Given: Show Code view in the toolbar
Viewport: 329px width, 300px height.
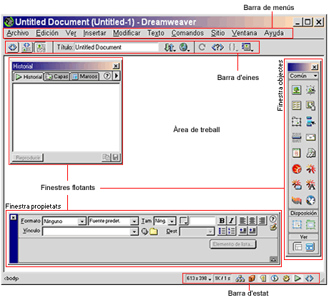Looking at the screenshot, I should [13, 47].
